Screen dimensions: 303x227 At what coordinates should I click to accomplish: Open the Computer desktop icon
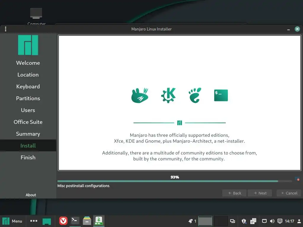click(36, 17)
